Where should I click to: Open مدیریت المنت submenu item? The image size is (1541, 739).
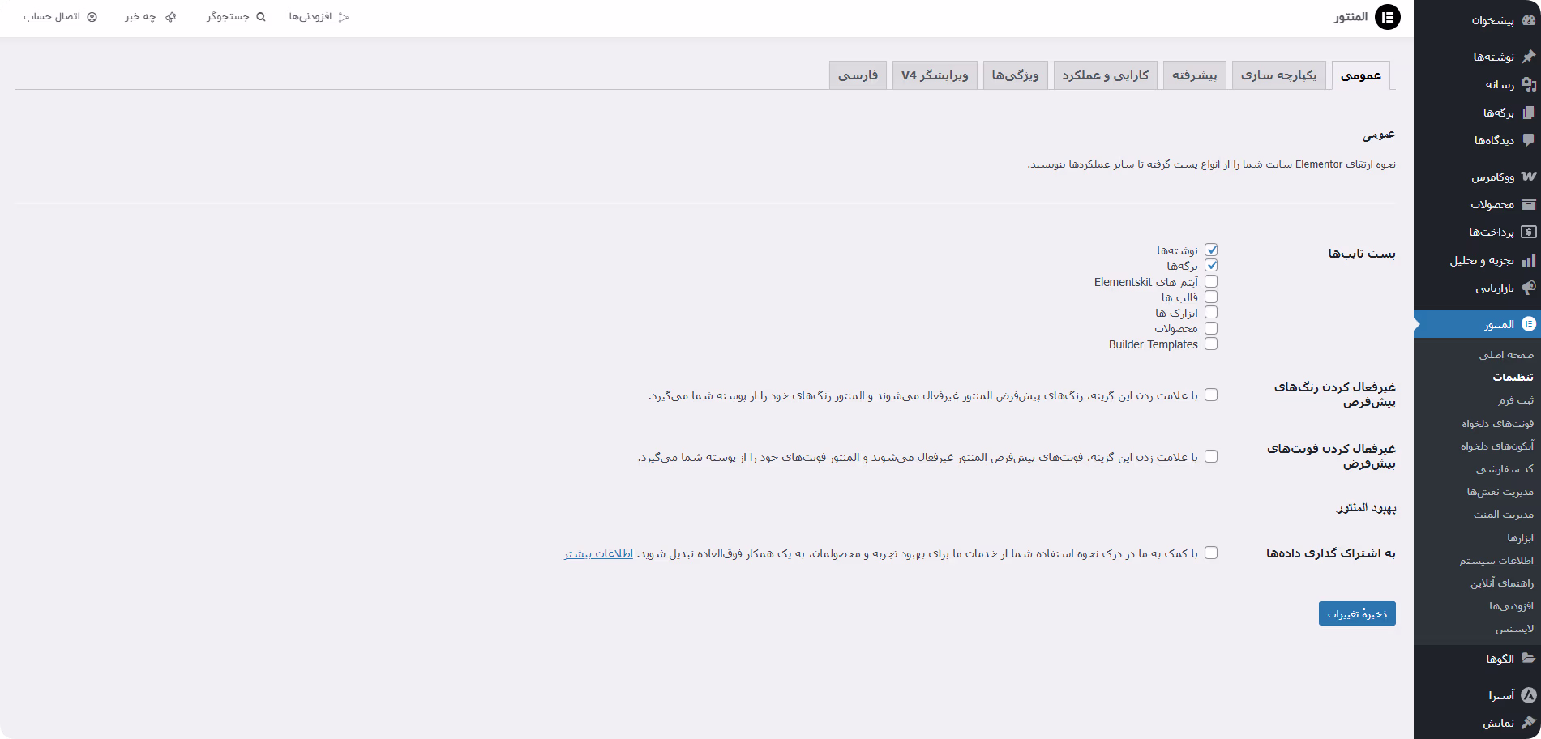1504,515
